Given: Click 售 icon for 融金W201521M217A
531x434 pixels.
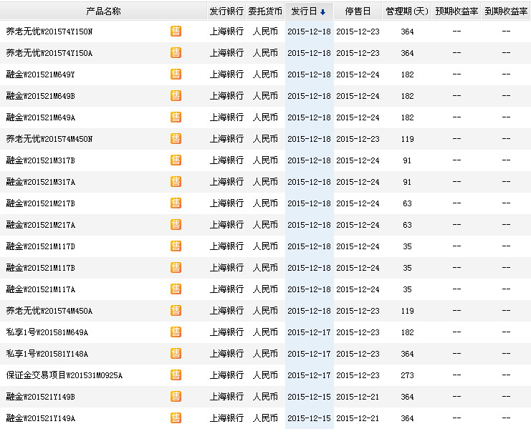Looking at the screenshot, I should tap(176, 225).
